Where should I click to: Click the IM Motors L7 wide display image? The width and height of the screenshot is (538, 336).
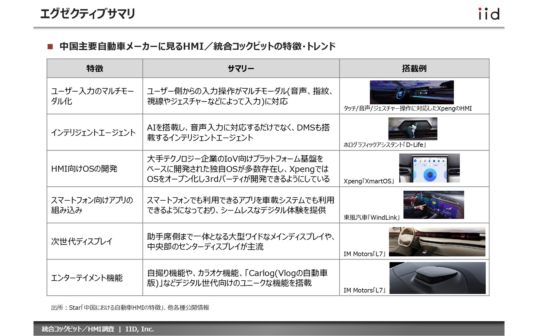point(437,242)
